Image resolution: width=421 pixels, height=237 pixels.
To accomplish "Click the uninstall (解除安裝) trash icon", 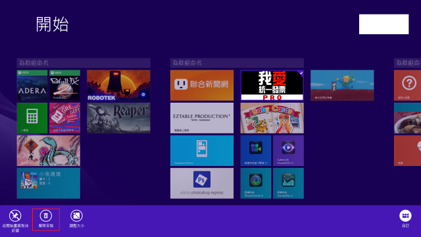I will pos(45,216).
